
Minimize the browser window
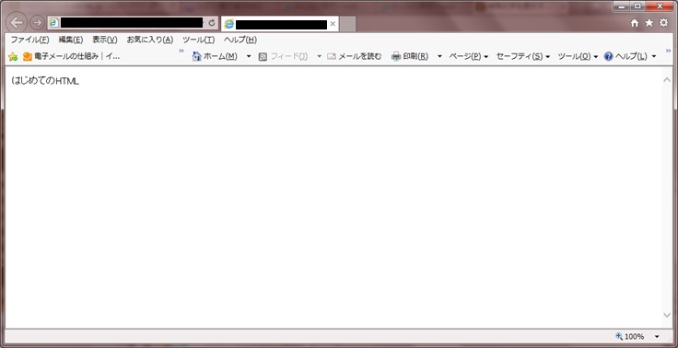(622, 6)
